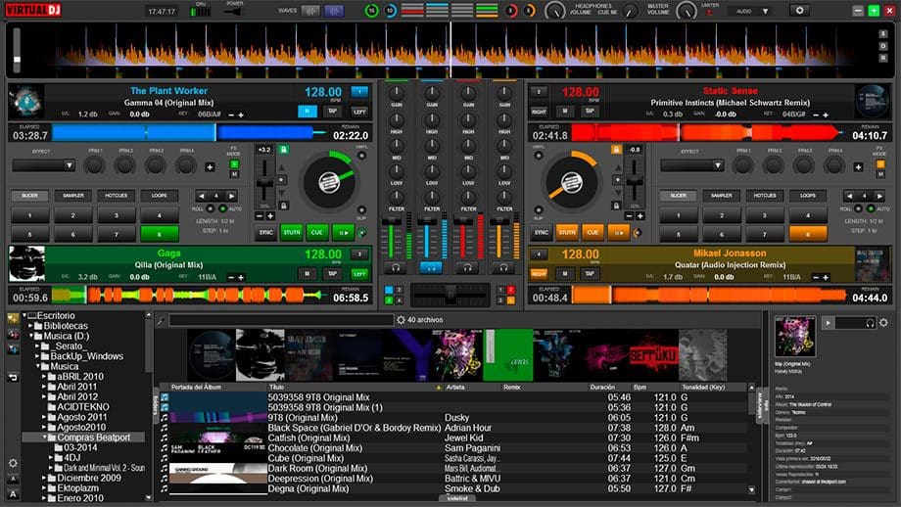The height and width of the screenshot is (507, 901).
Task: Toggle the VINYL mode button on the right deck
Action: pyautogui.click(x=539, y=156)
